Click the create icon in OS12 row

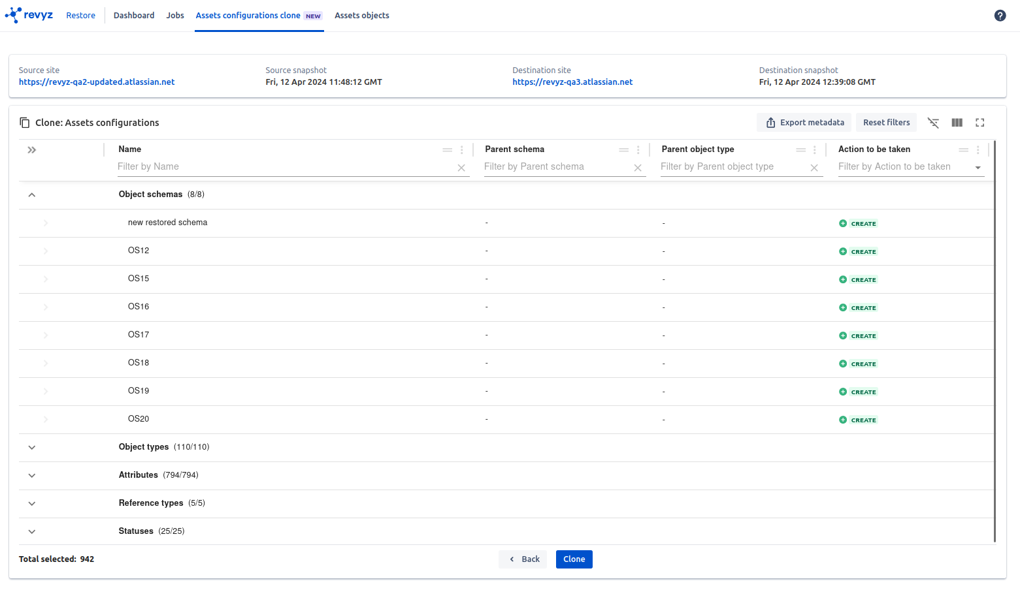pyautogui.click(x=843, y=251)
